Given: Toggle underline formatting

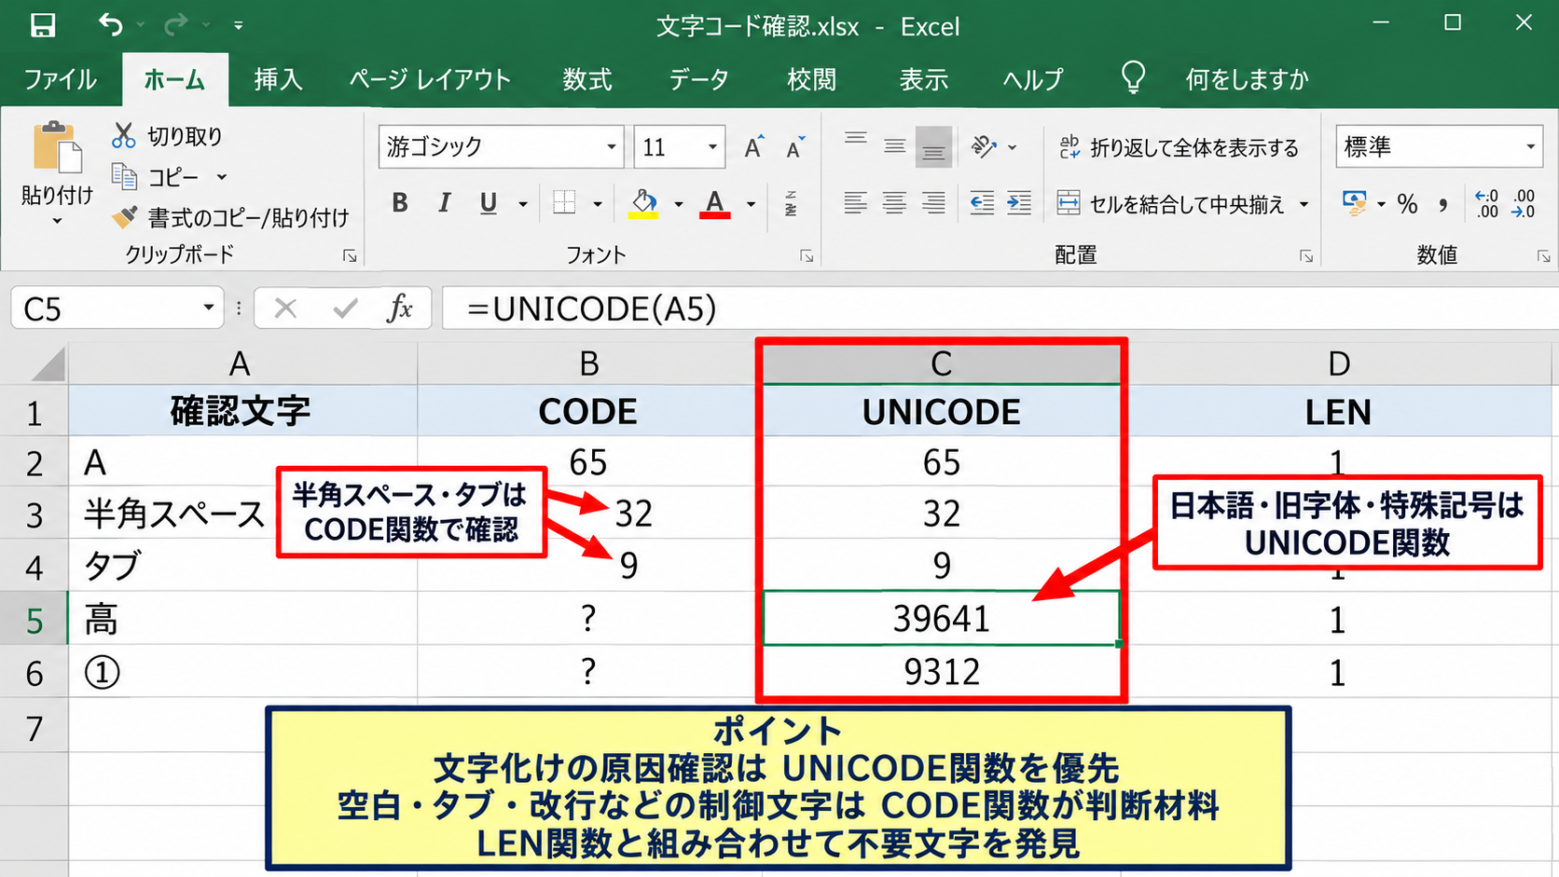Looking at the screenshot, I should (488, 202).
